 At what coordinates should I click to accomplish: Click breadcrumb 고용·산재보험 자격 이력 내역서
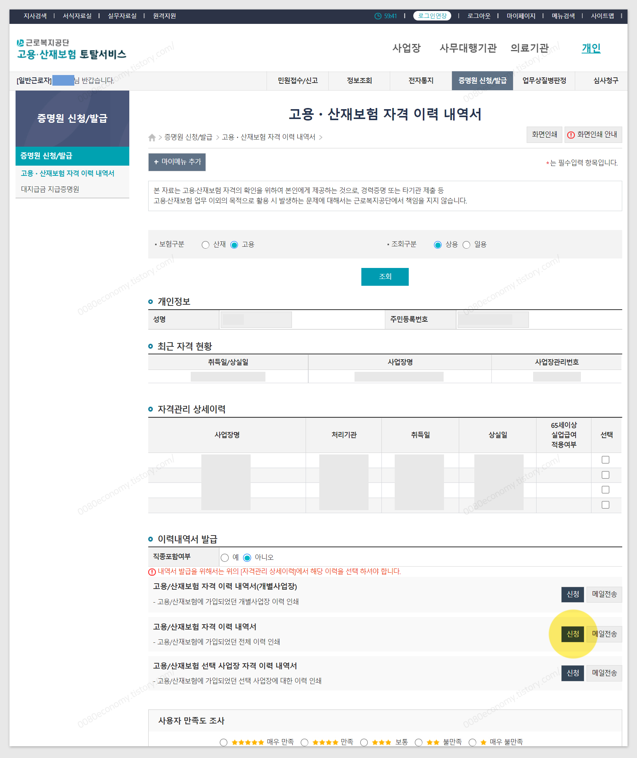[268, 137]
